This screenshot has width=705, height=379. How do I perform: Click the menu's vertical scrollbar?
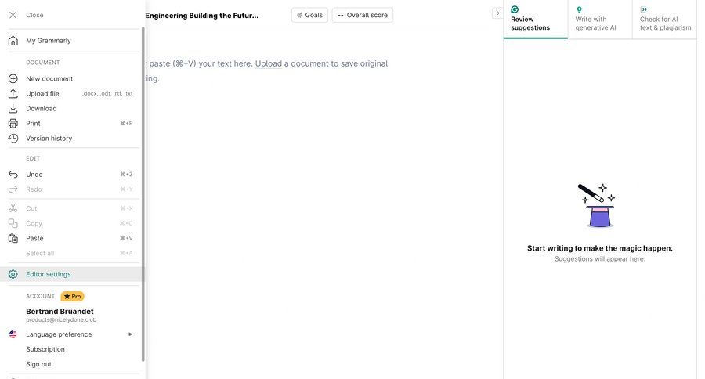[143, 193]
